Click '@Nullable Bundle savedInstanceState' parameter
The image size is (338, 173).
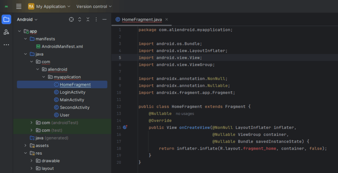pos(258,141)
